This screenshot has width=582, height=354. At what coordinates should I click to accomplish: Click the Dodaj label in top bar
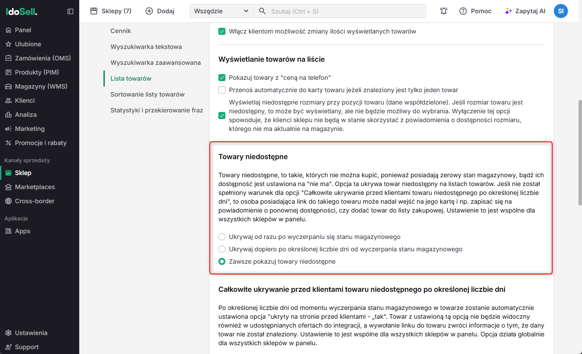click(166, 11)
